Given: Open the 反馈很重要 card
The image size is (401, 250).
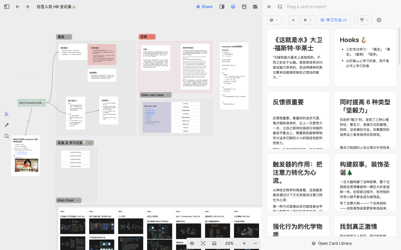Looking at the screenshot, I should (x=298, y=120).
